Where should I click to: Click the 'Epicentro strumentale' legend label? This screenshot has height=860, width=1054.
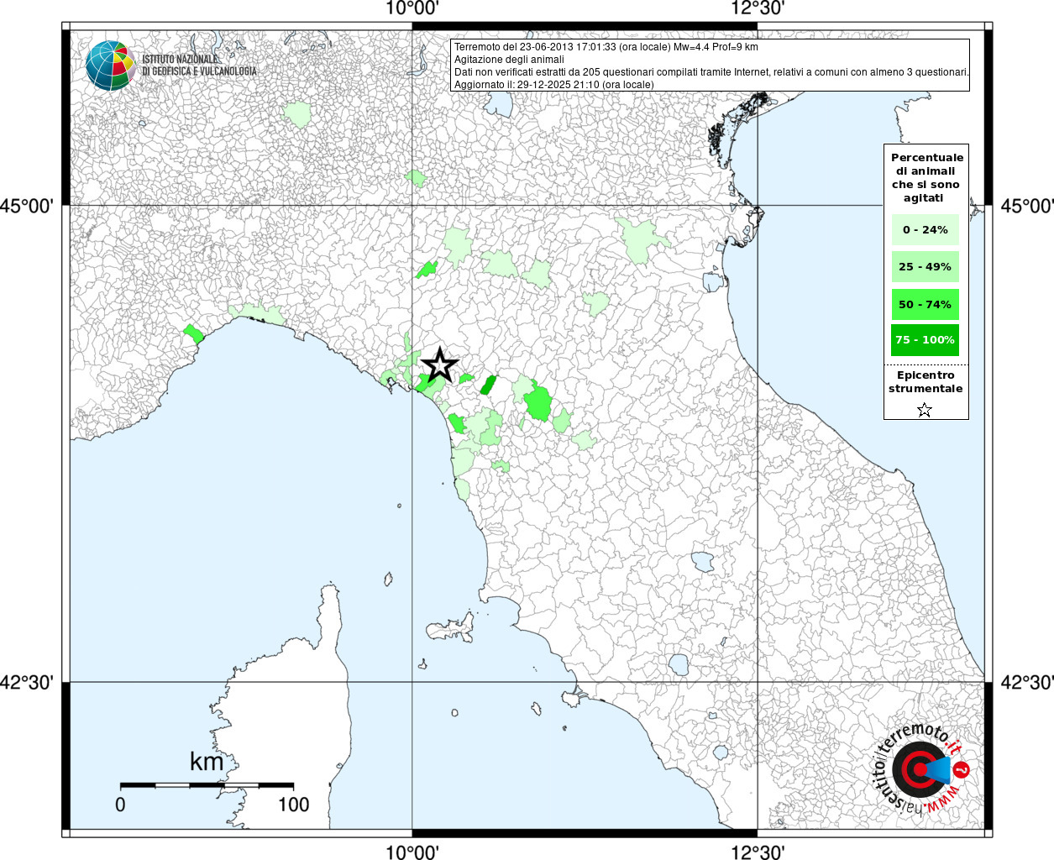(926, 382)
